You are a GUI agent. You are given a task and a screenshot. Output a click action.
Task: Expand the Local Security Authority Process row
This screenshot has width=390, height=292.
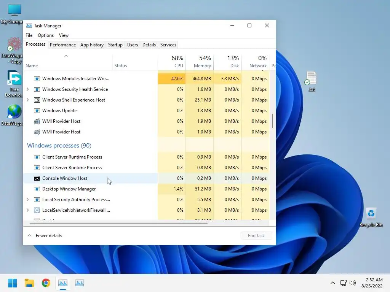[27, 199]
